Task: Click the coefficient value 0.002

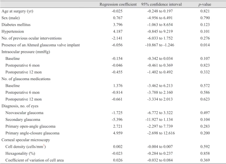Action: pyautogui.click(x=118, y=146)
